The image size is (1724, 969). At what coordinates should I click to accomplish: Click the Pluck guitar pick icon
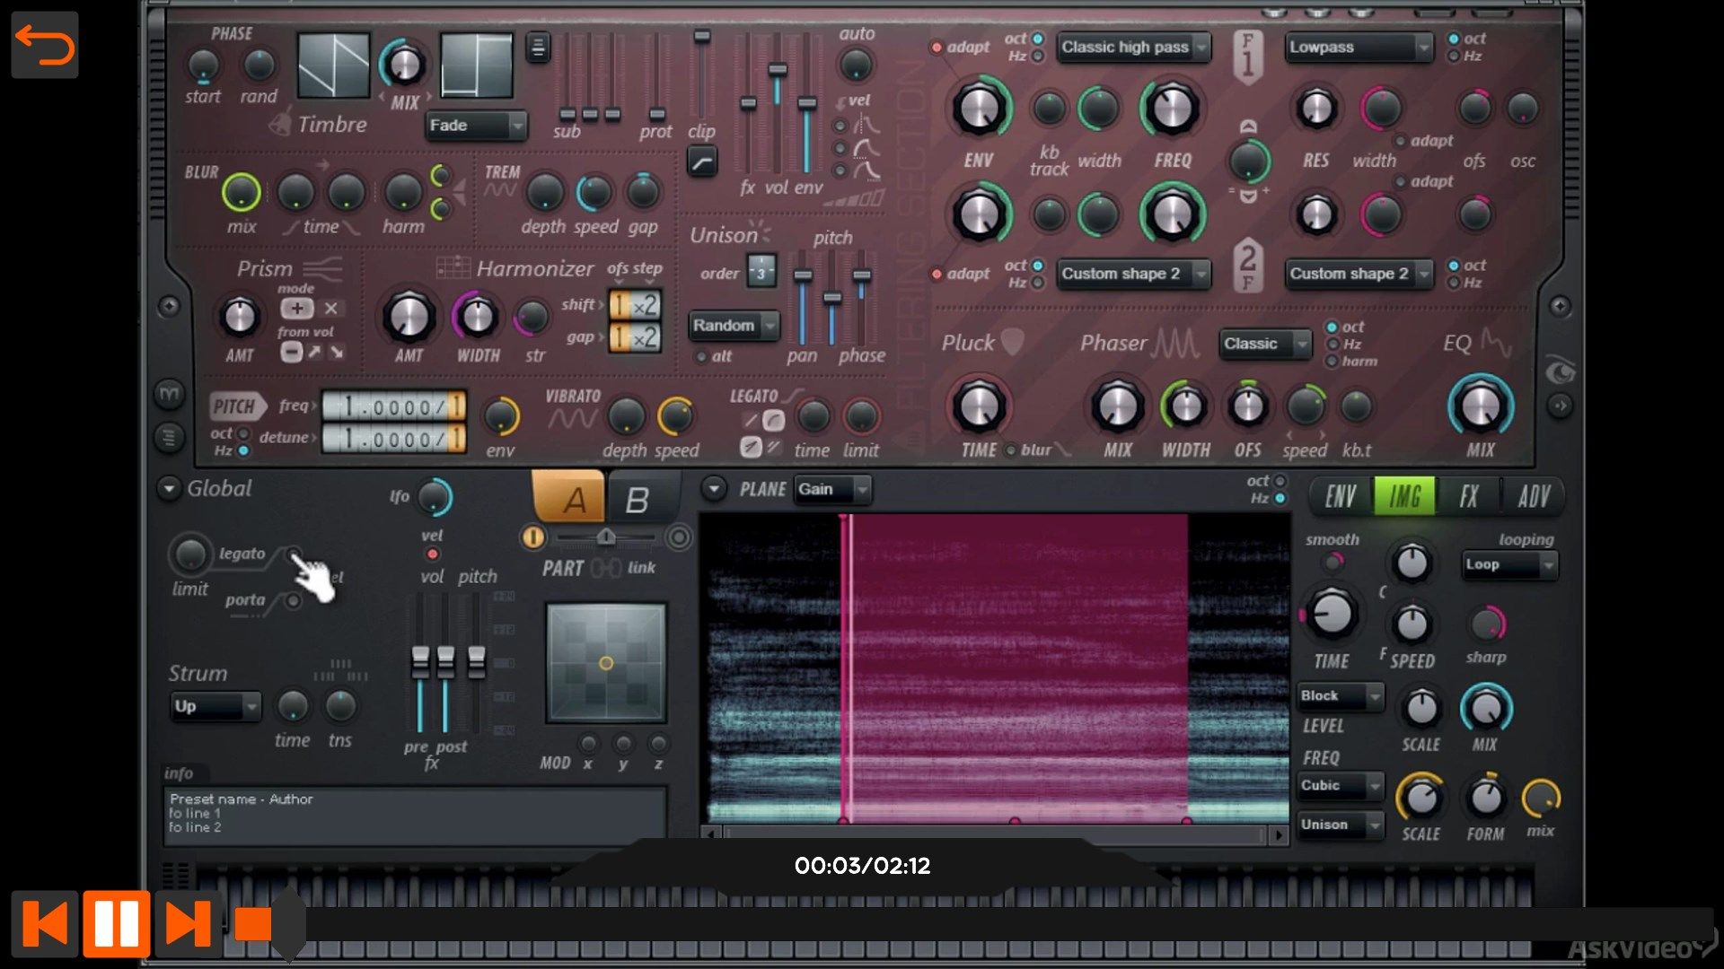pos(1012,342)
